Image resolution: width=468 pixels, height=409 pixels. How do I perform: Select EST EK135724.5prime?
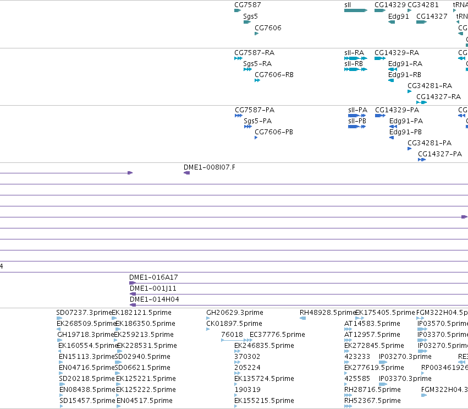coord(264,379)
